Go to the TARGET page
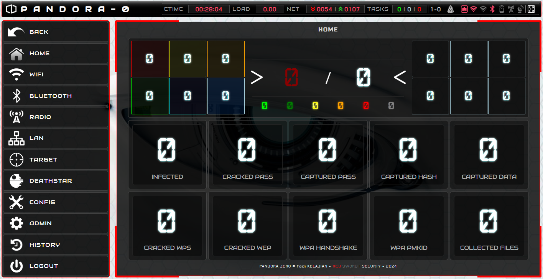543x279 pixels. [x=56, y=160]
